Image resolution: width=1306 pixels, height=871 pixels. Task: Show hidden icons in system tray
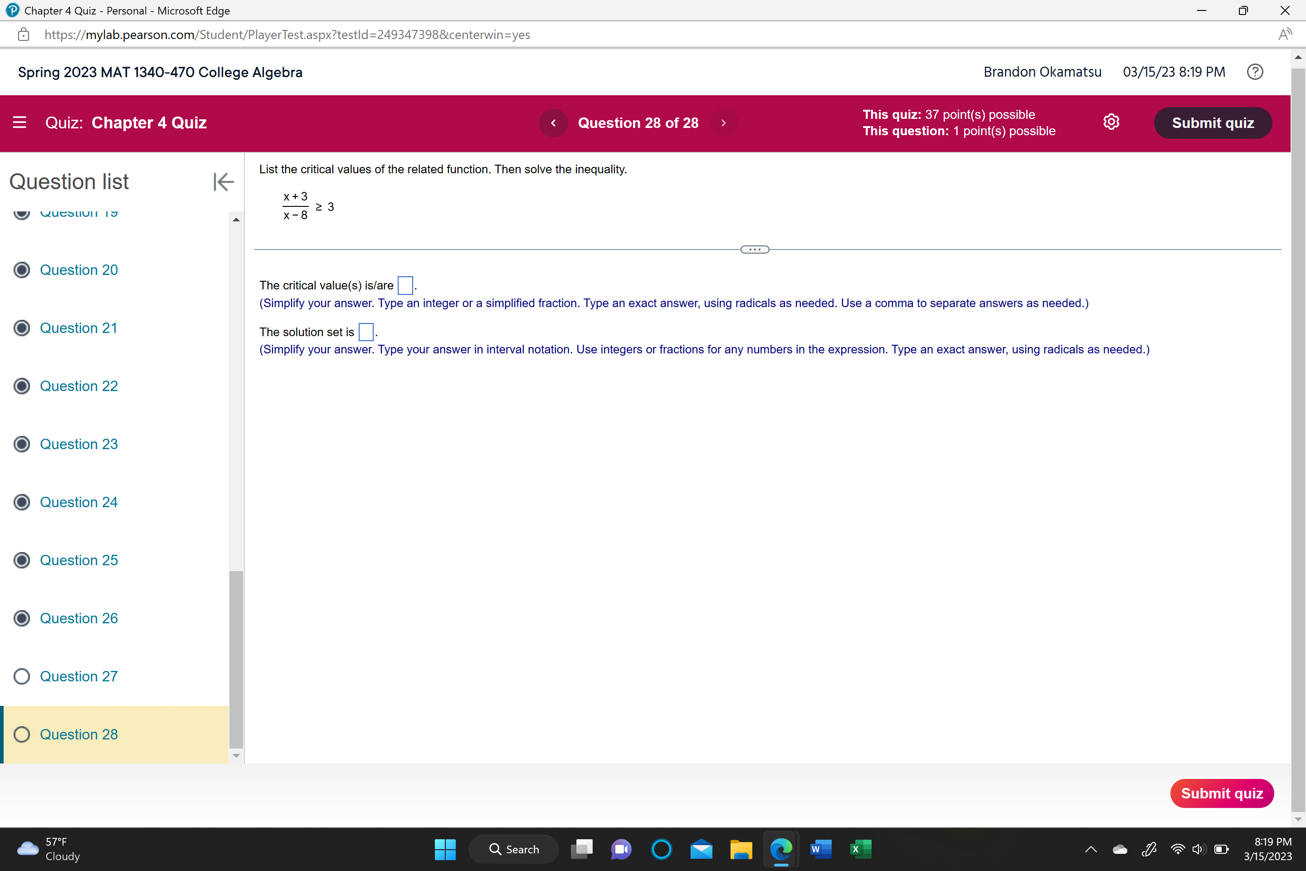pos(1090,849)
